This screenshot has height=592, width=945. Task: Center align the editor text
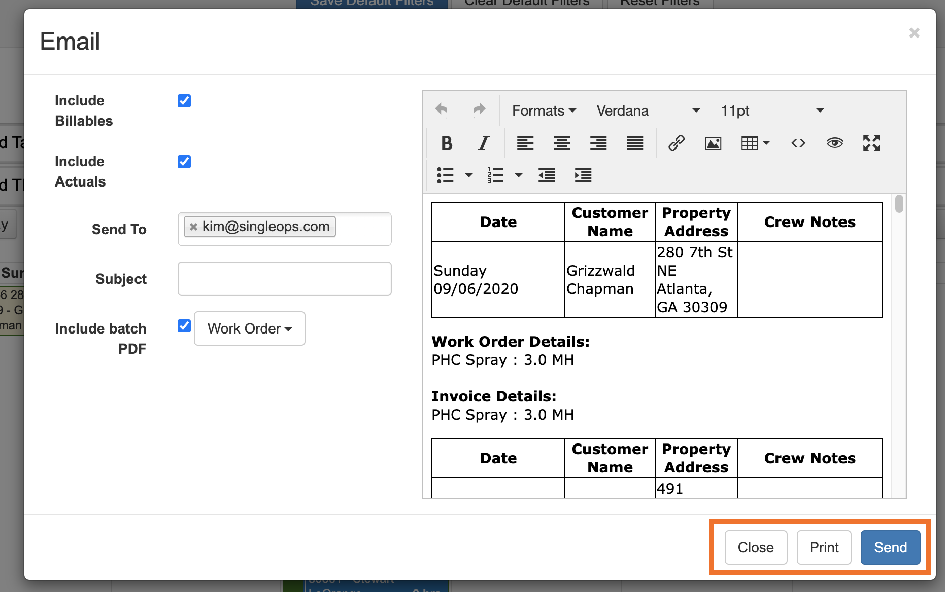click(x=562, y=143)
